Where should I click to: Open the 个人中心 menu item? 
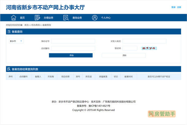106,18
